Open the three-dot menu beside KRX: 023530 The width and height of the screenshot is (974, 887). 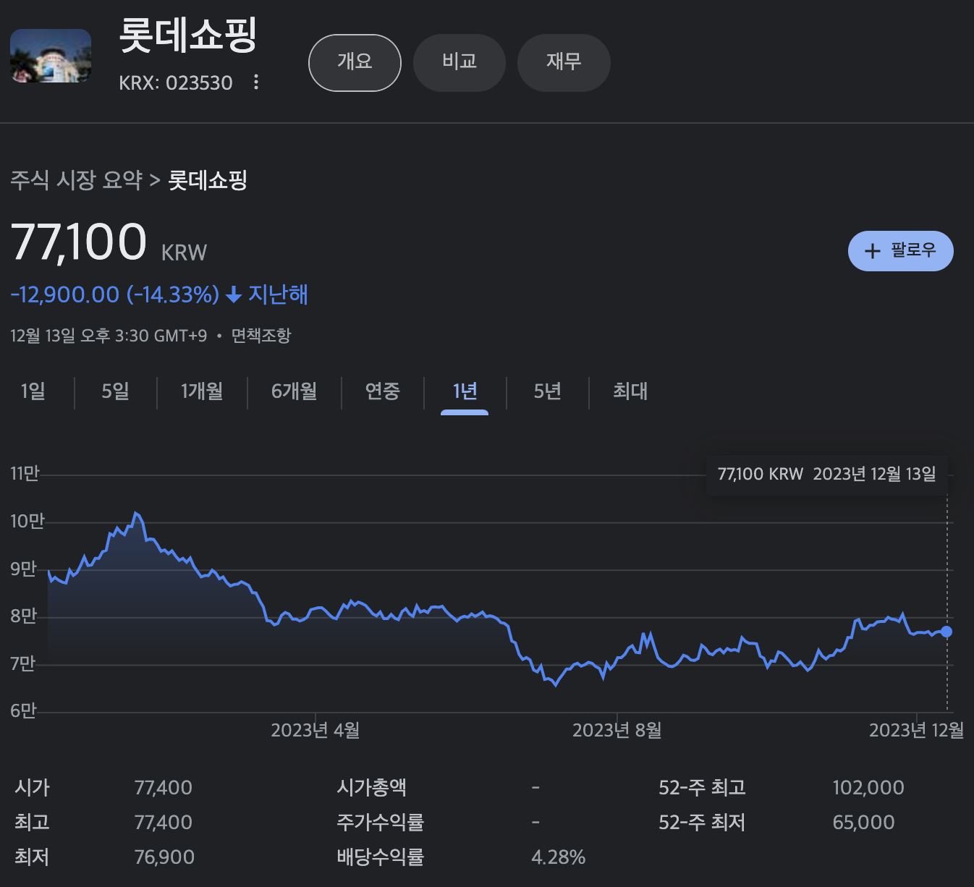(x=256, y=82)
